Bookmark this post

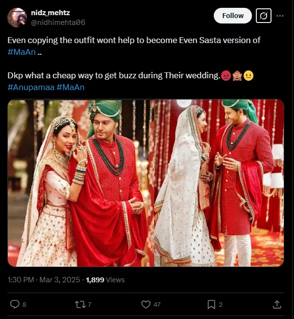[211, 304]
